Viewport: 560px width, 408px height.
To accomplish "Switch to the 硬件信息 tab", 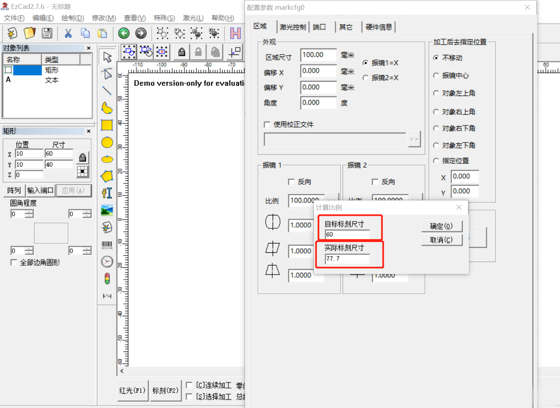I will point(379,27).
